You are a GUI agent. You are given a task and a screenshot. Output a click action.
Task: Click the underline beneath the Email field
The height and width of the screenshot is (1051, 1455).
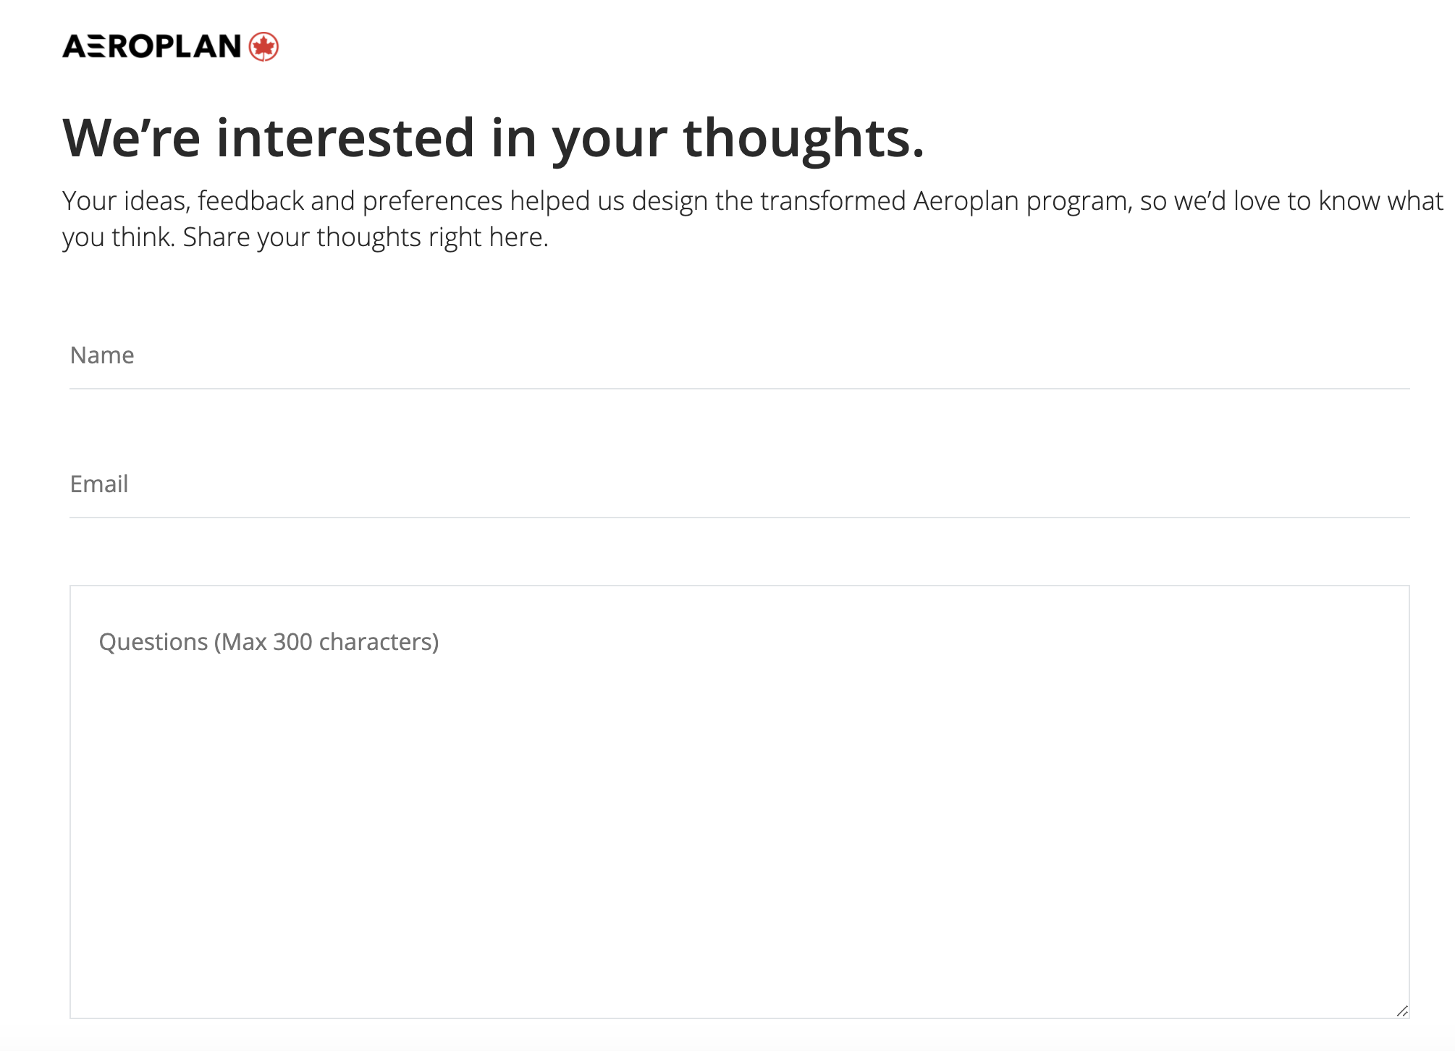click(x=738, y=517)
